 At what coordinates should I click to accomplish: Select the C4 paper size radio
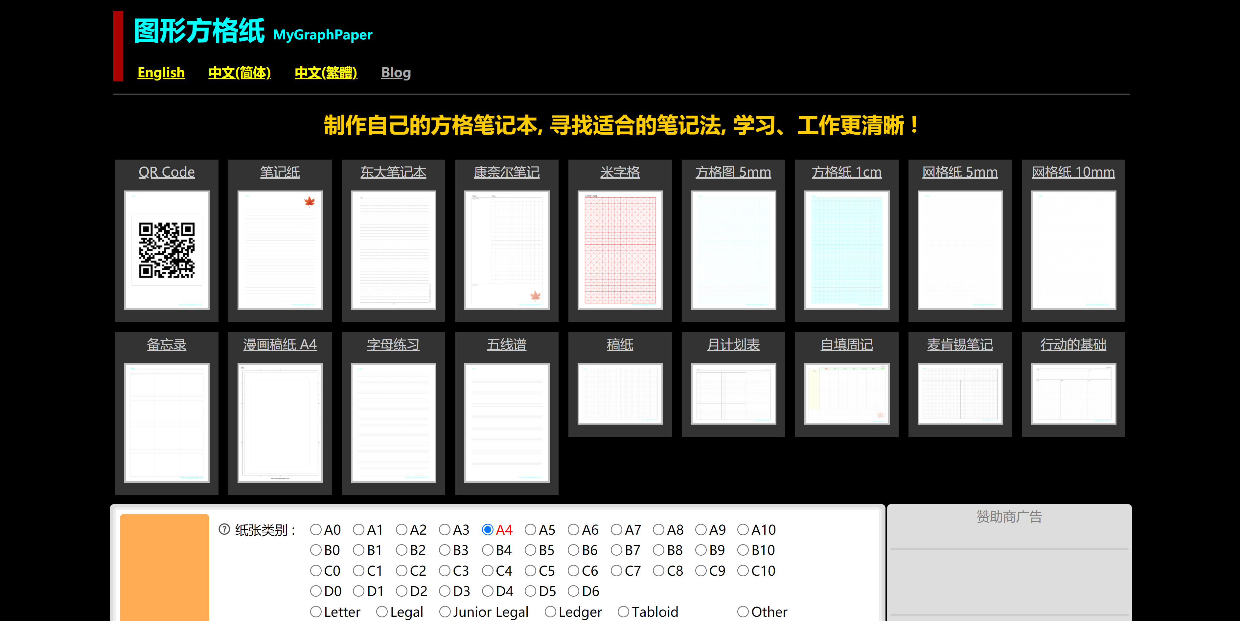coord(488,570)
